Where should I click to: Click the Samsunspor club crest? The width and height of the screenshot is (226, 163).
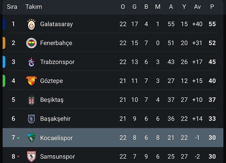click(x=31, y=156)
